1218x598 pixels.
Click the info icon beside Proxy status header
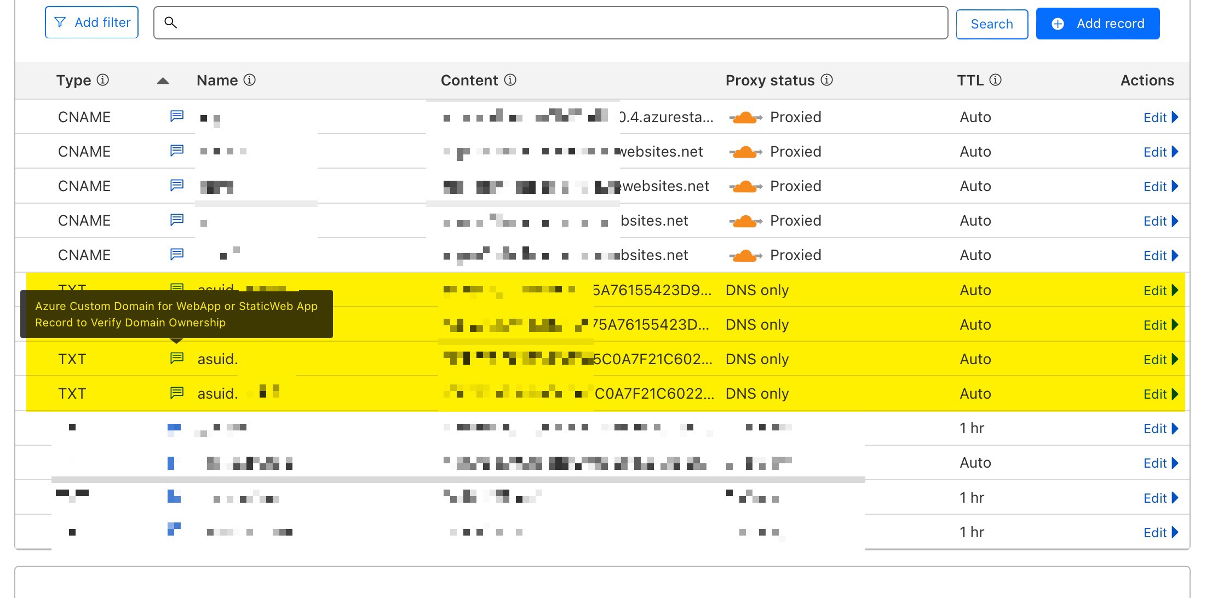click(828, 81)
